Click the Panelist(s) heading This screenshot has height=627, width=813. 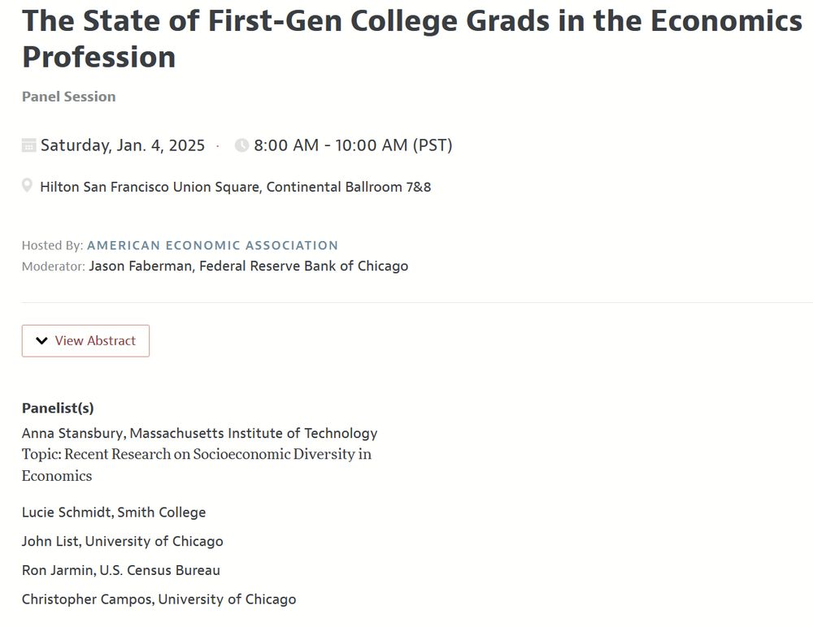coord(58,409)
